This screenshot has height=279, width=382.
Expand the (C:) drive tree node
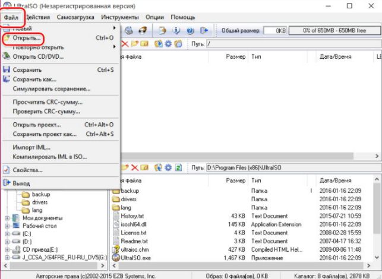coord(7,234)
